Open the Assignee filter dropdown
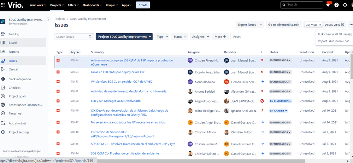 pos(200,37)
